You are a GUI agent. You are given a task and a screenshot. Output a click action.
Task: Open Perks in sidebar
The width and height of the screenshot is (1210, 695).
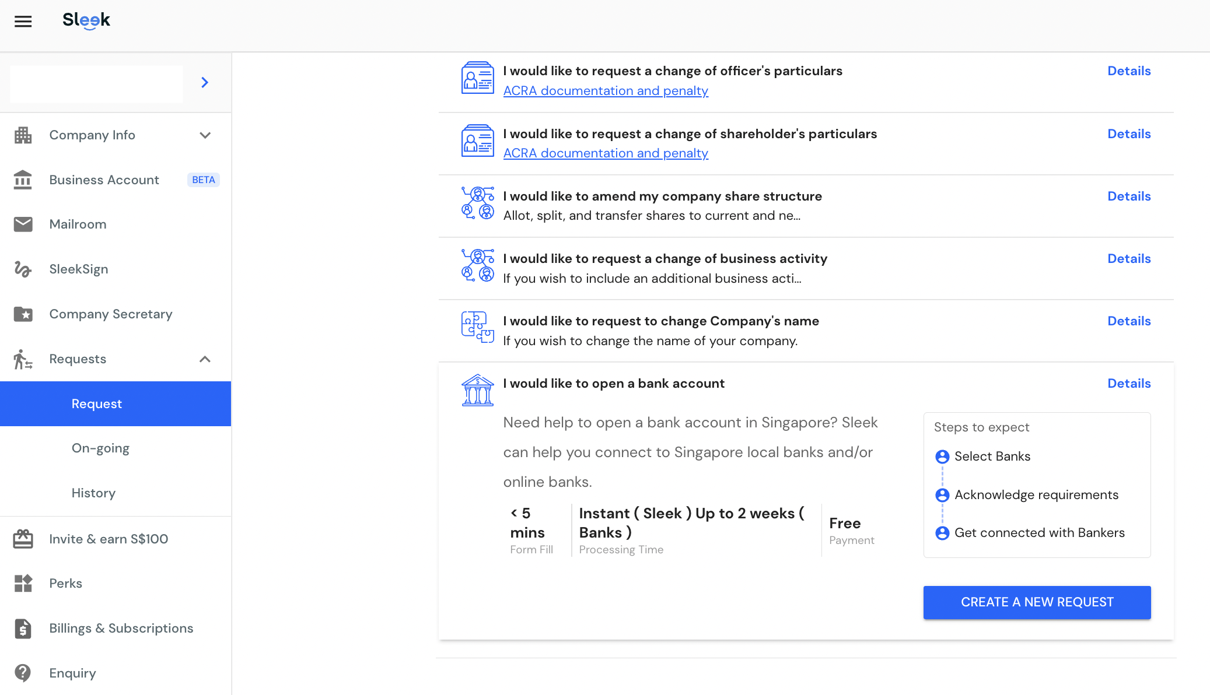[65, 583]
